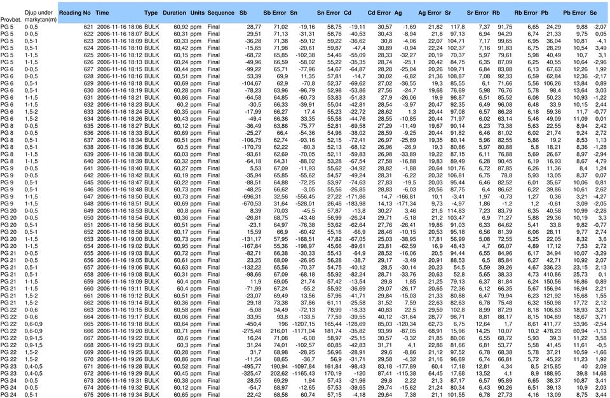
Task: Click Pb Error value 60,94
Action: click(580, 331)
